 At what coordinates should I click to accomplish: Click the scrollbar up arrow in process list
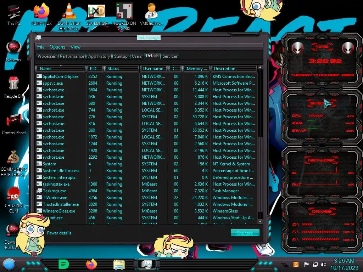click(x=260, y=68)
